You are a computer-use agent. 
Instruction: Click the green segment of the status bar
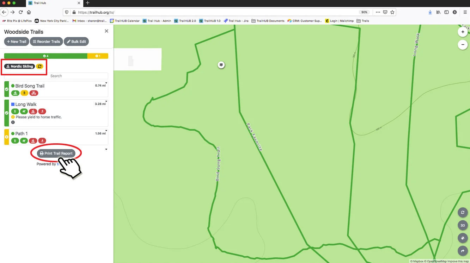tap(45, 56)
